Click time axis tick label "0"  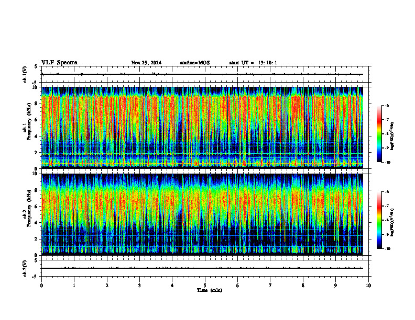click(x=41, y=285)
